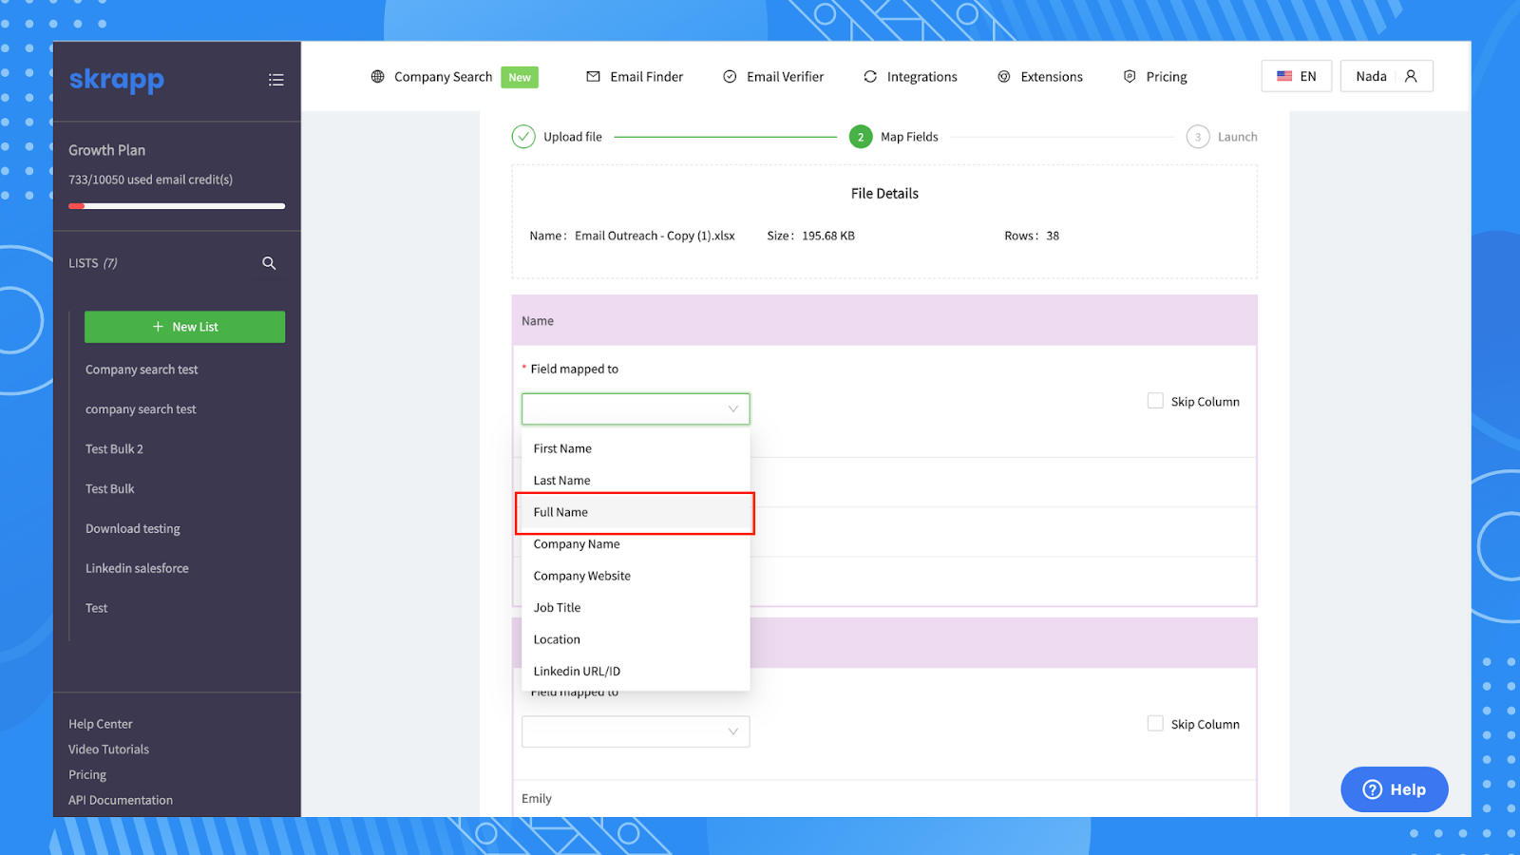1520x855 pixels.
Task: Click the file name Email Outreach - Copy (1).xlsx
Action: click(655, 236)
